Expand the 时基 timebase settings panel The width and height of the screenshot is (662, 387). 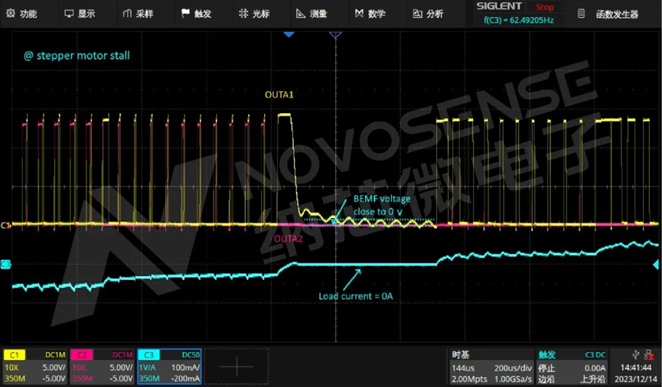(490, 366)
